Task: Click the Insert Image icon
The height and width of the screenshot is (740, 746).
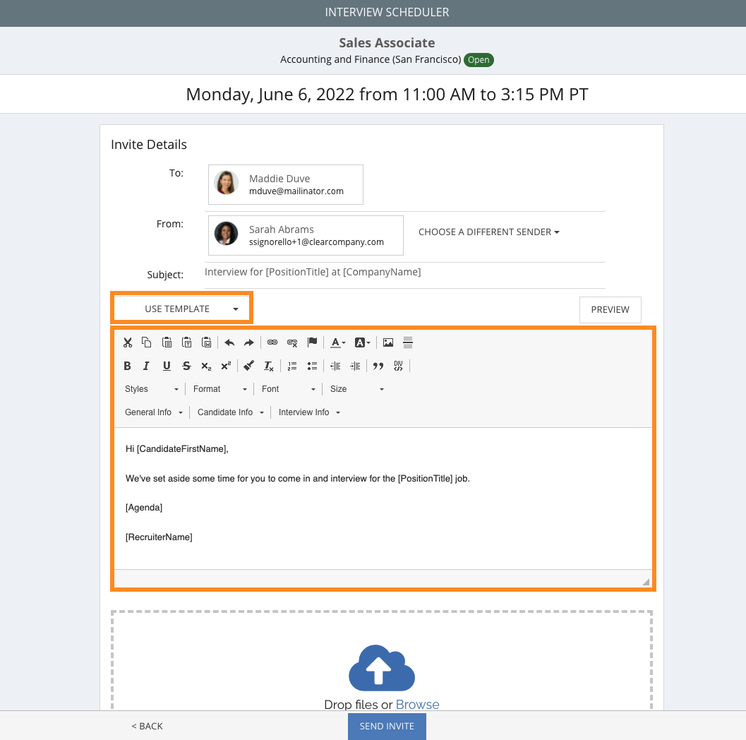Action: pyautogui.click(x=388, y=342)
